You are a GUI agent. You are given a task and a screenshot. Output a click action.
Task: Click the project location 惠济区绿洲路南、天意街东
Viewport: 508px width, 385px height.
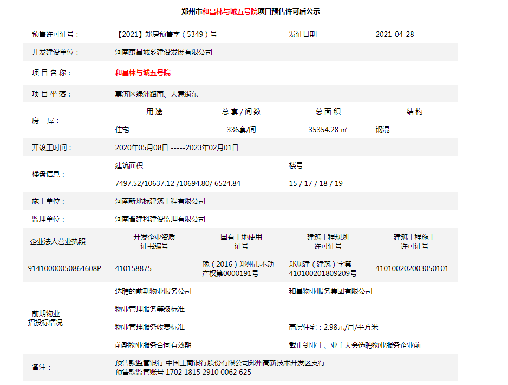click(157, 94)
